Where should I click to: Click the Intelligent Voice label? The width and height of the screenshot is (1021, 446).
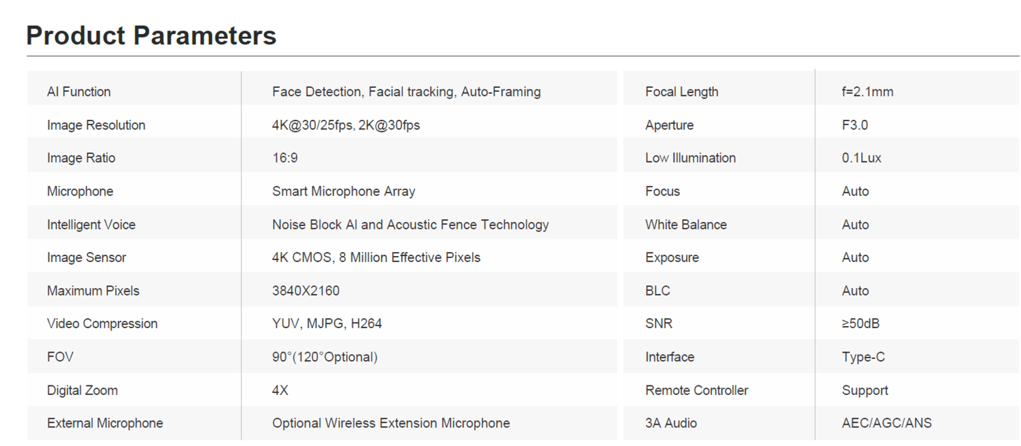tap(91, 225)
